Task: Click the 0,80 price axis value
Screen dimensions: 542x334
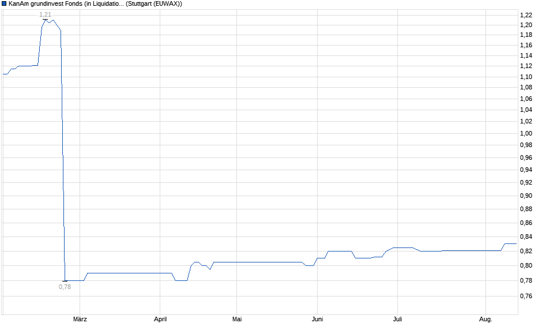Action: (x=526, y=265)
